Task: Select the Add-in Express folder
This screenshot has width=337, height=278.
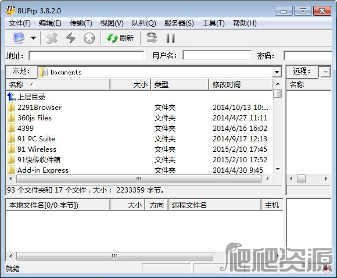Action: tap(43, 170)
